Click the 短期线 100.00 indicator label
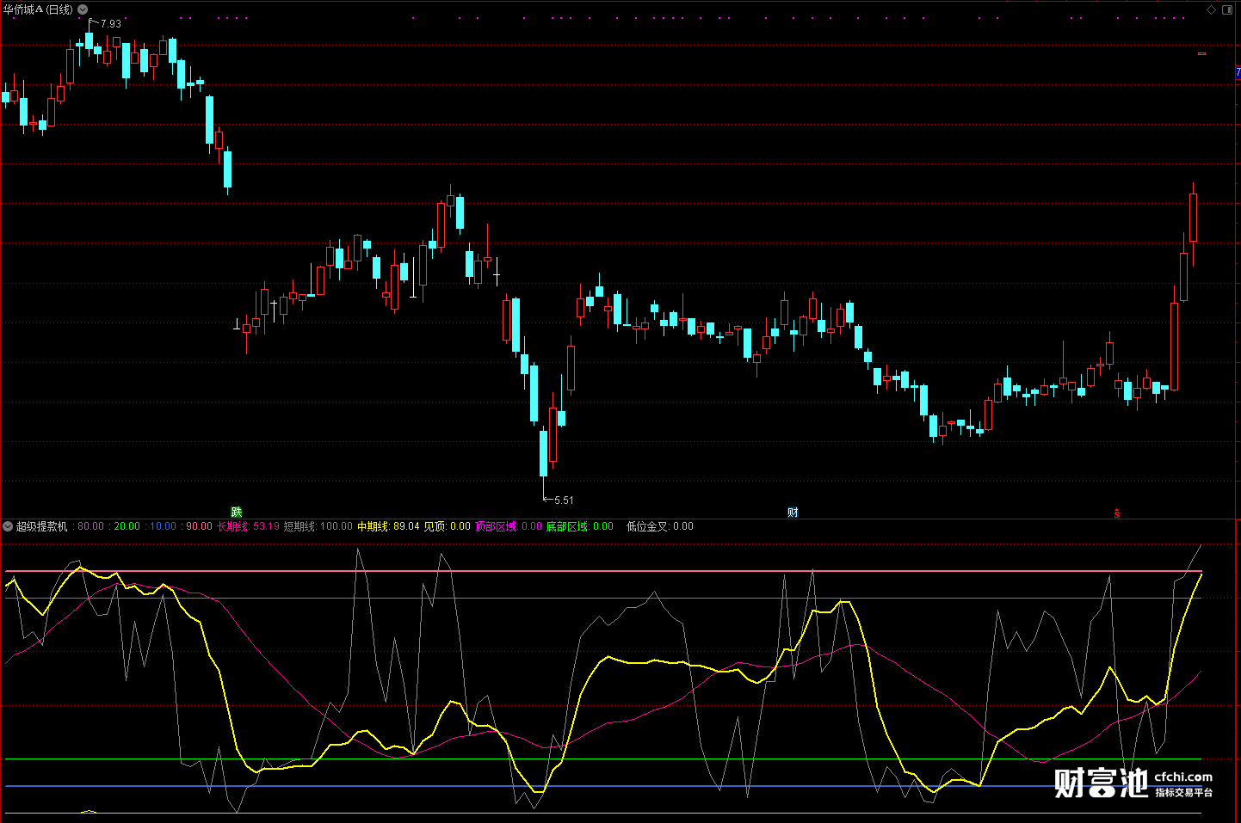This screenshot has width=1241, height=823. (318, 526)
